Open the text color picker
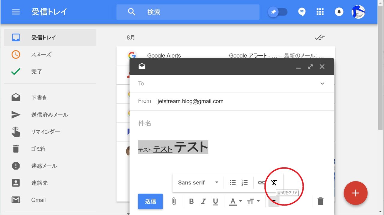This screenshot has height=215, width=384. (x=235, y=202)
